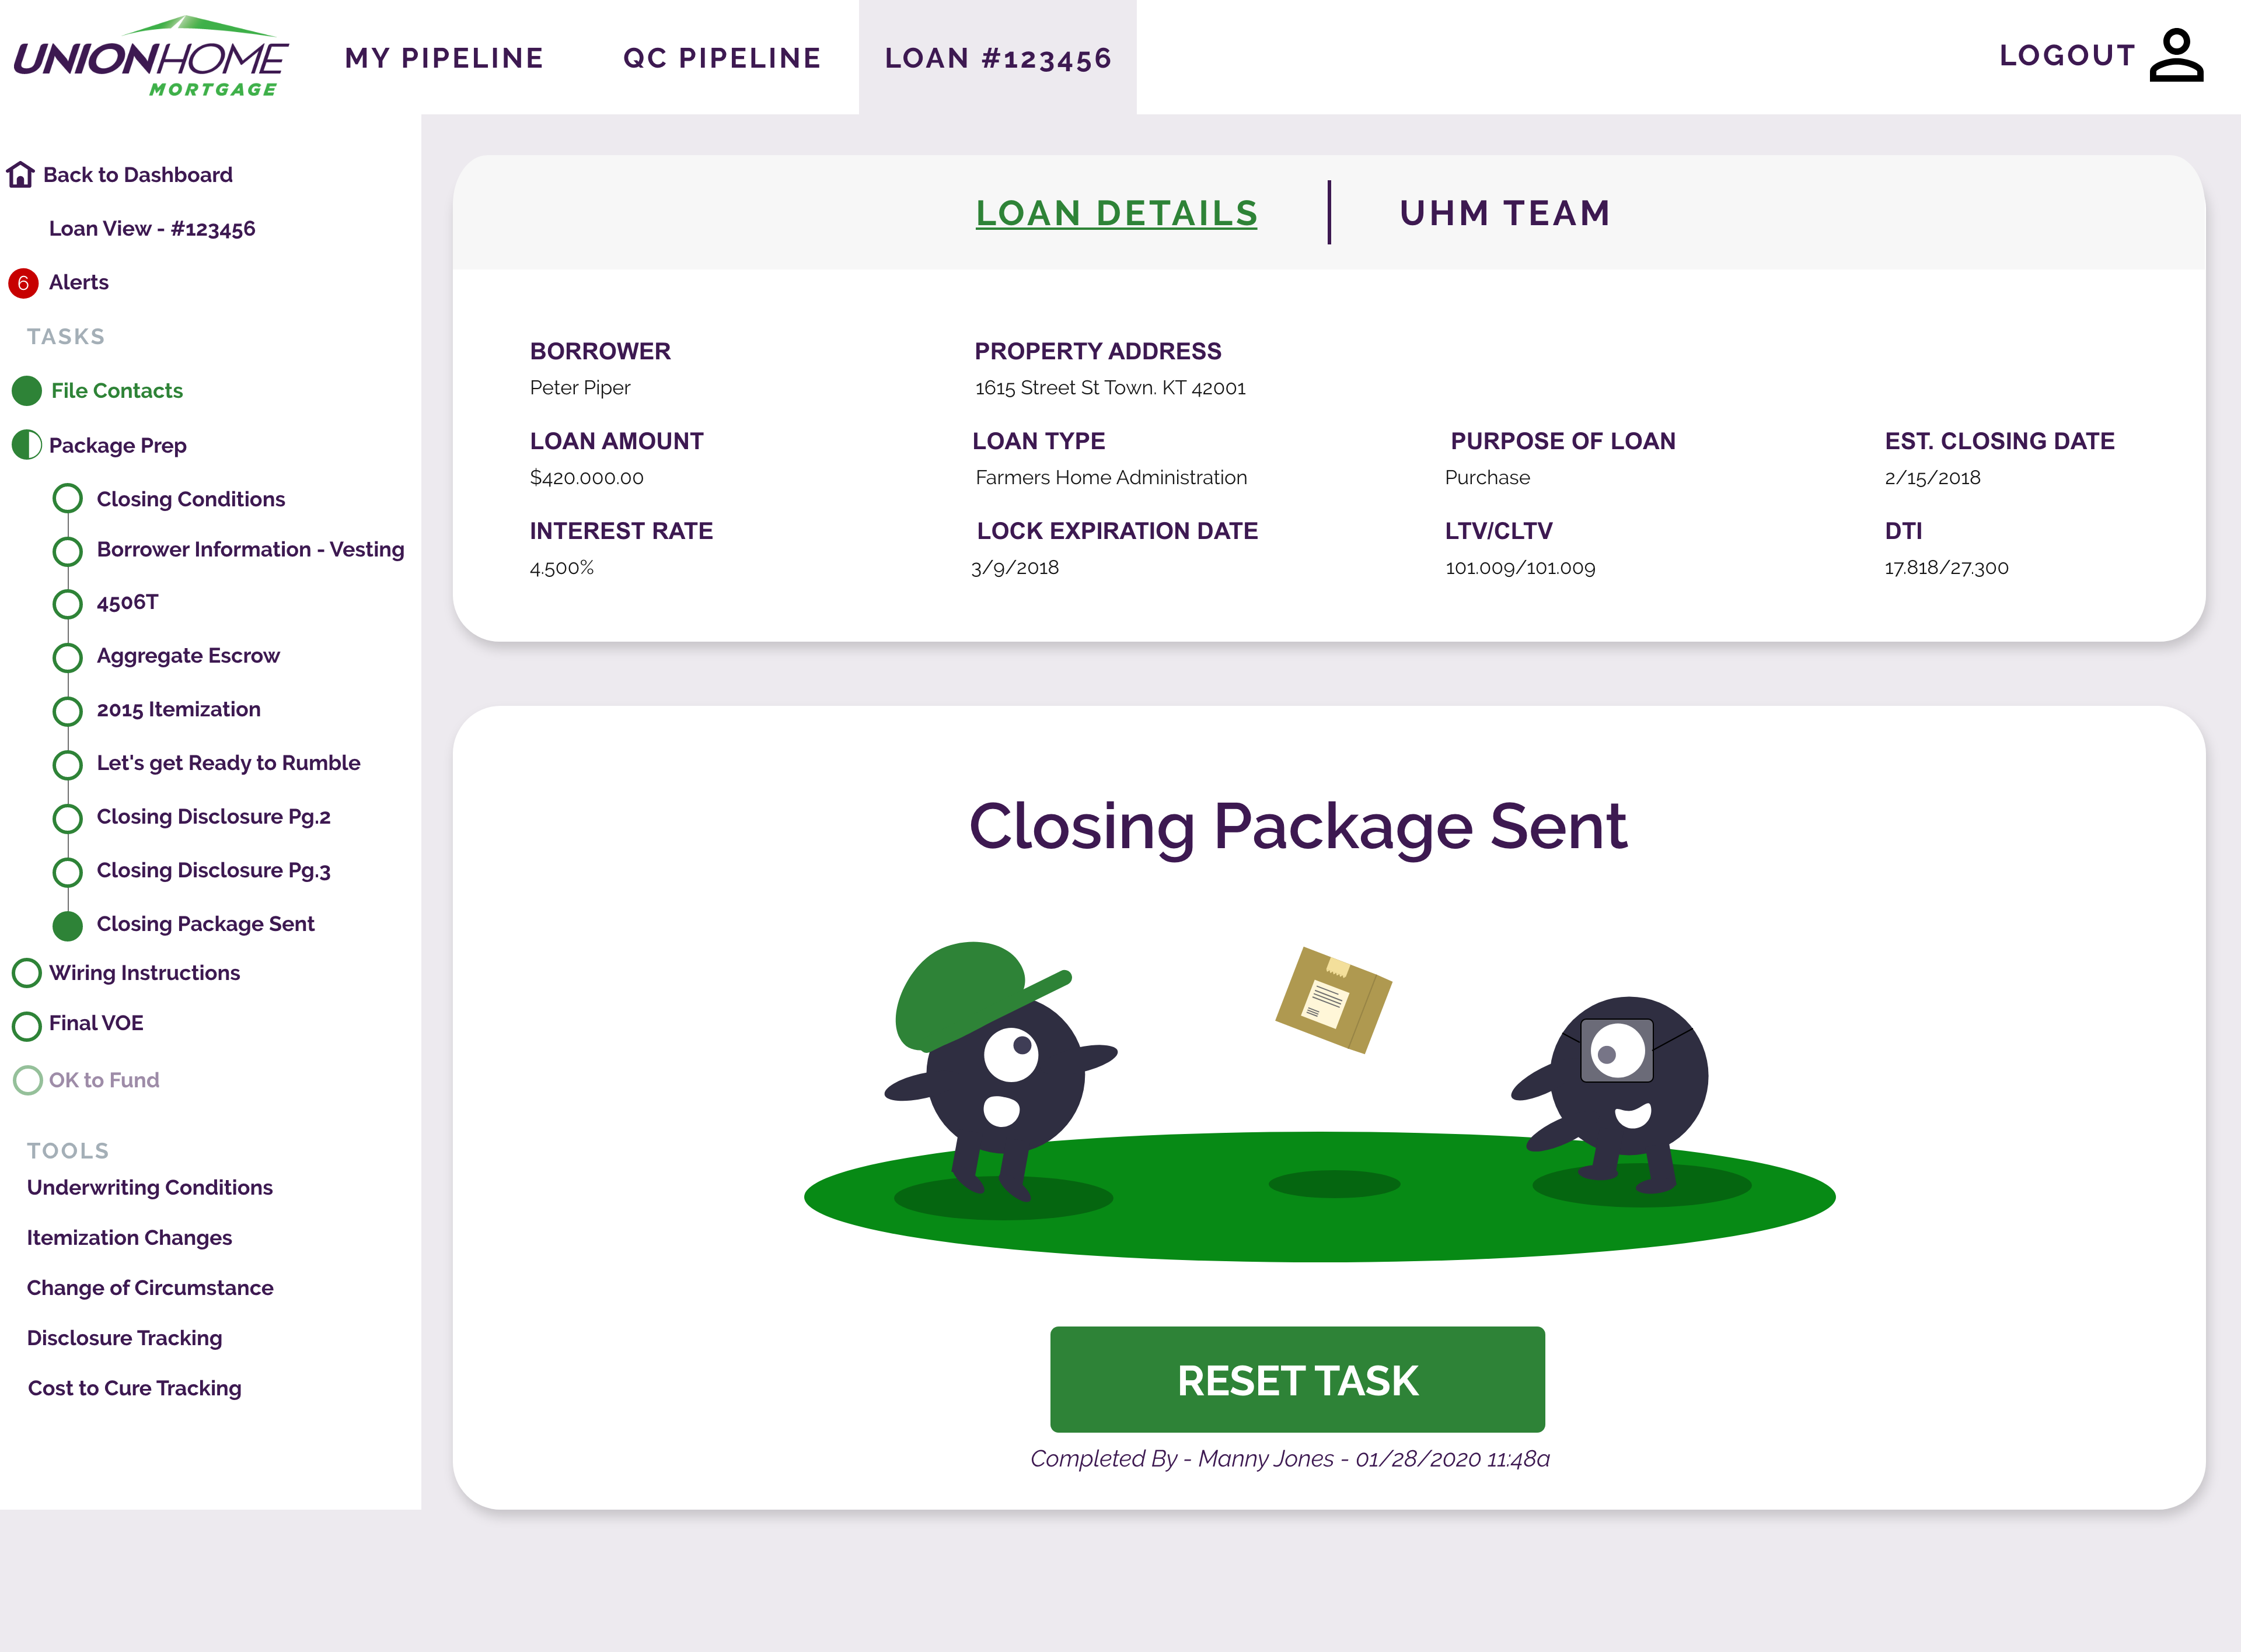
Task: Expand the Aggregate Escrow subtask
Action: coord(188,656)
